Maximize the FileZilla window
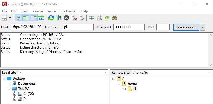This screenshot has height=104, width=213. [x=194, y=4]
